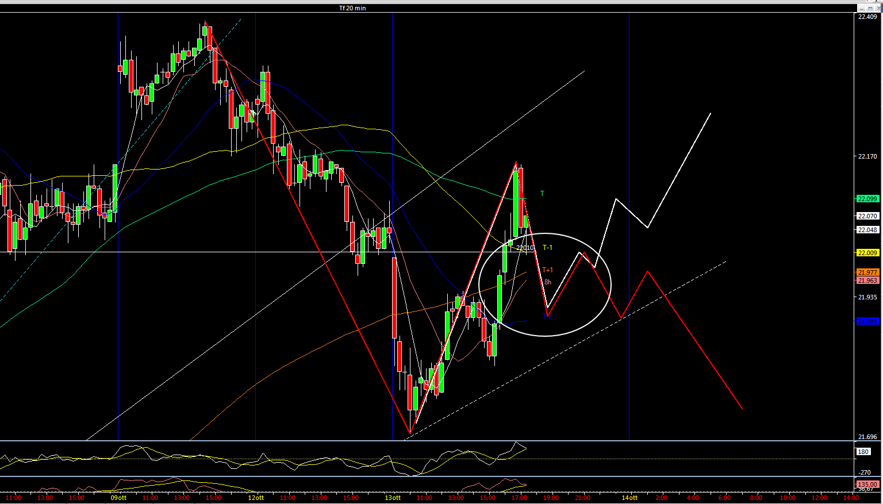Click the pink 21.963 price label
The width and height of the screenshot is (883, 504).
coord(867,280)
